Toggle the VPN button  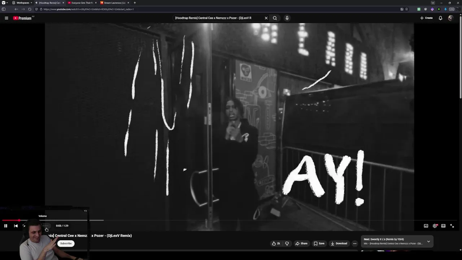[452, 9]
